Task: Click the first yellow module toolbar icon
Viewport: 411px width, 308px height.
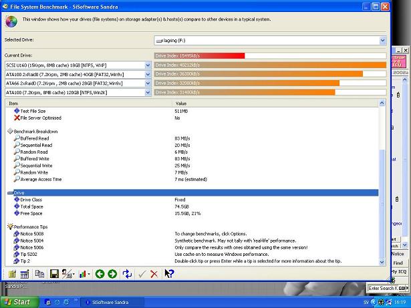Action: [x=12, y=274]
